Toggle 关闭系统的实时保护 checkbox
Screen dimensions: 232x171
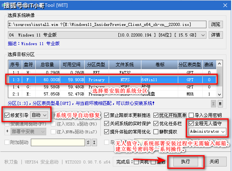click(106, 124)
